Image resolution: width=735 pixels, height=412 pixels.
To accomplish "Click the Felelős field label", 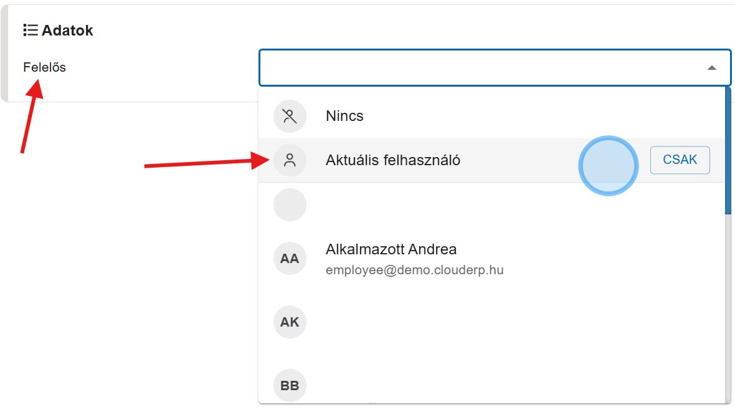I will click(45, 67).
